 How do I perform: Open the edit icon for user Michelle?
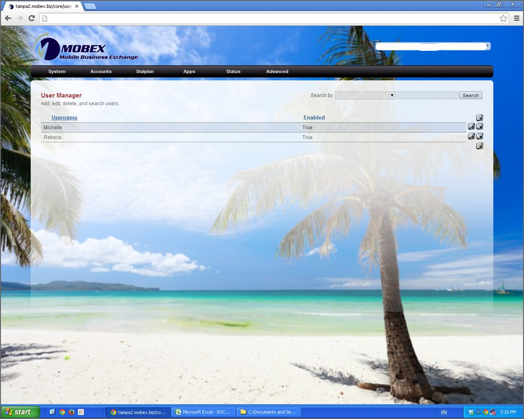(x=471, y=126)
